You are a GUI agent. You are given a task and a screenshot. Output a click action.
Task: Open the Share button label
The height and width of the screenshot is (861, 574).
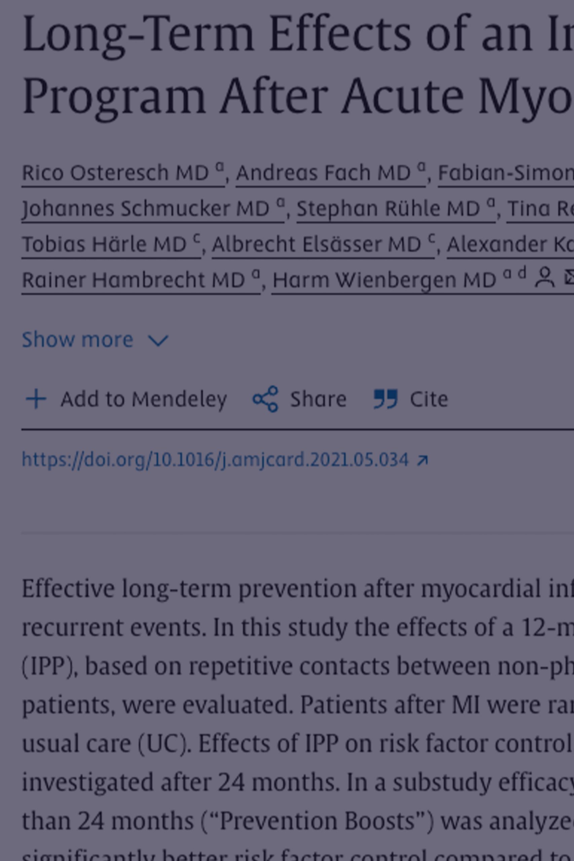pyautogui.click(x=318, y=399)
